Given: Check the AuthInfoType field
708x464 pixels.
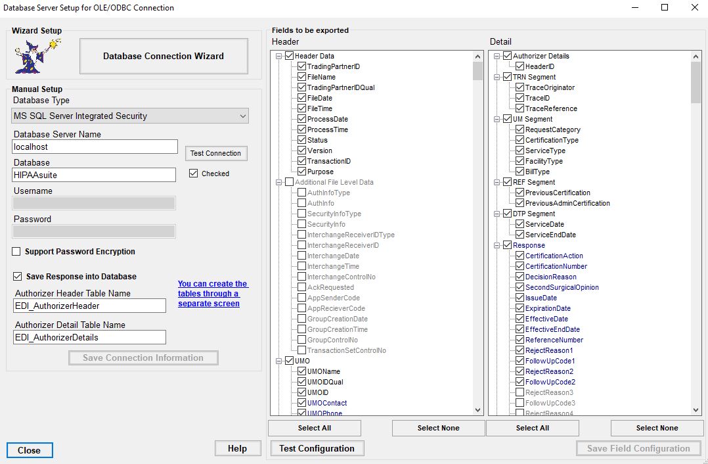Looking at the screenshot, I should tap(301, 193).
